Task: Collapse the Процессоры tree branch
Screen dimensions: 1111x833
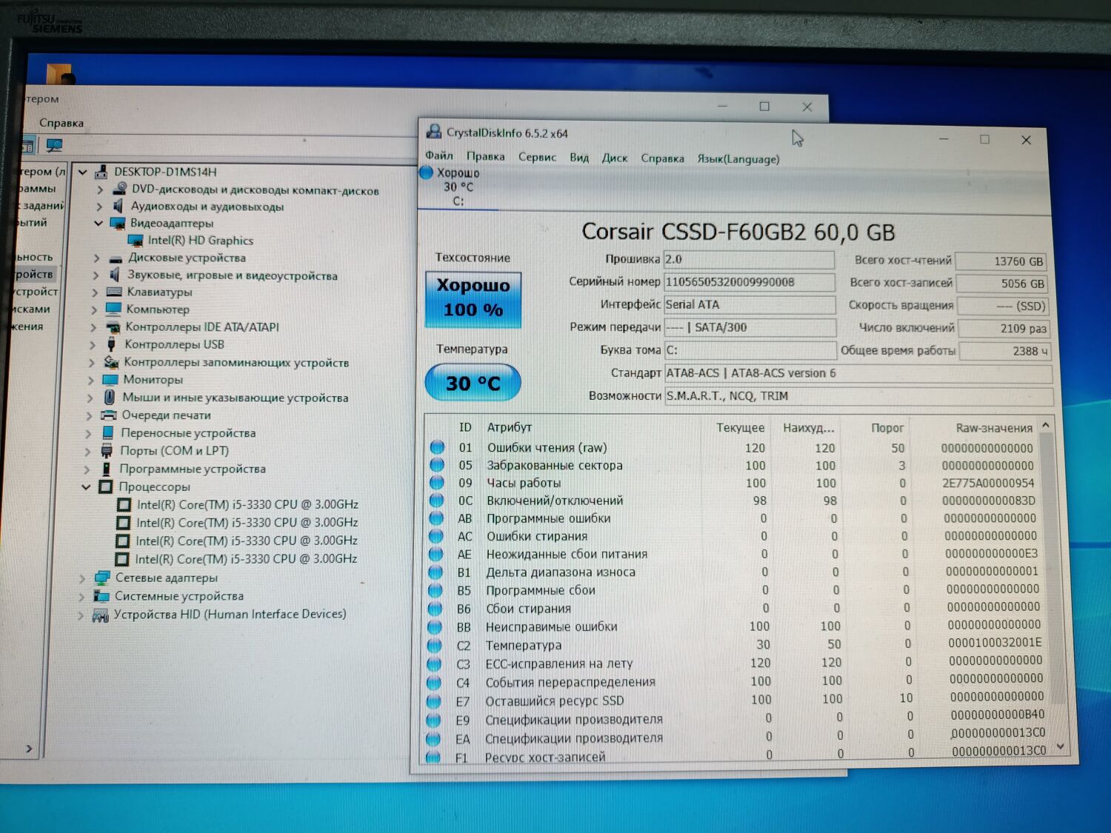Action: (x=87, y=486)
